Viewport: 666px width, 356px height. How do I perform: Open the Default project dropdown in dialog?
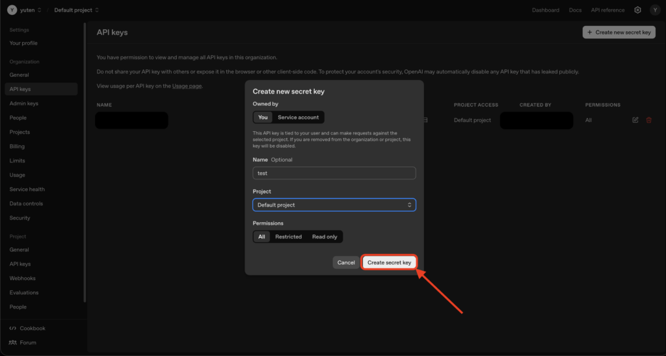click(x=334, y=205)
